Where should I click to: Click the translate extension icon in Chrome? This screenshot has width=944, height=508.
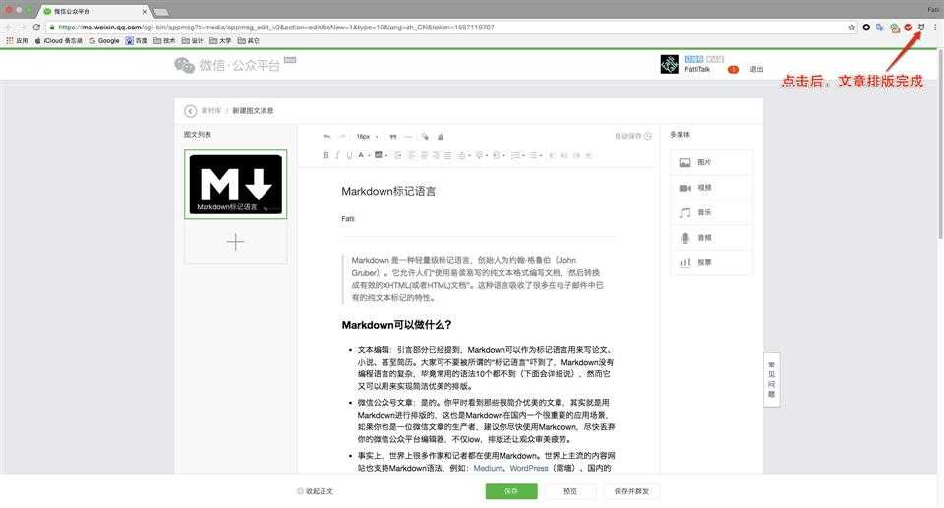[880, 28]
